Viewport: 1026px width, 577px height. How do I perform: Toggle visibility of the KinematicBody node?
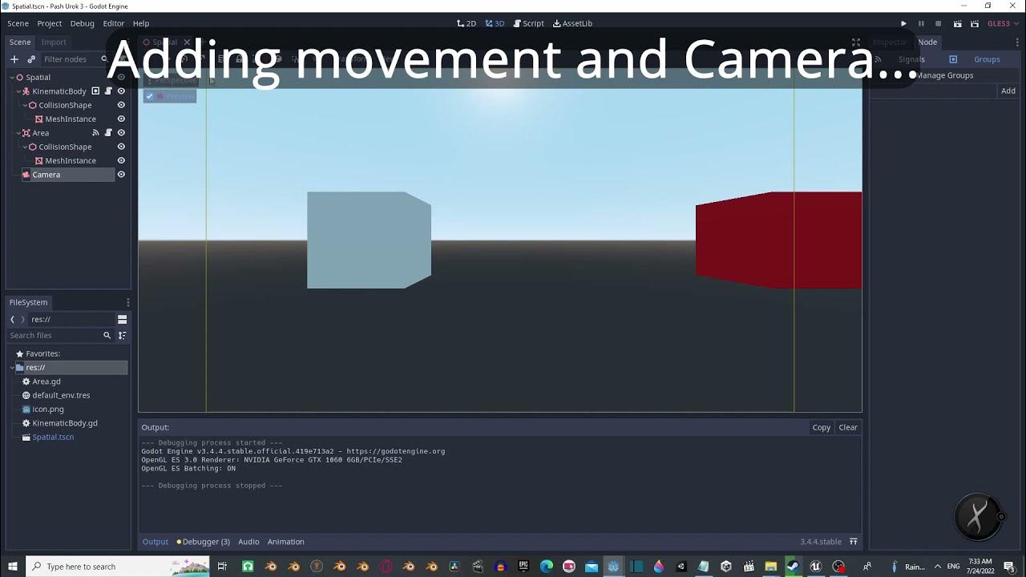(x=121, y=91)
